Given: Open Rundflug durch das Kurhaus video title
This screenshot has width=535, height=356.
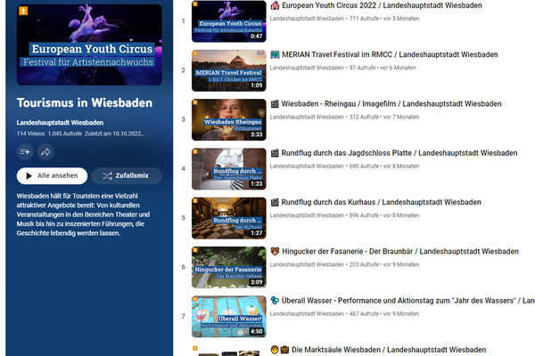Looking at the screenshot, I should [x=381, y=202].
